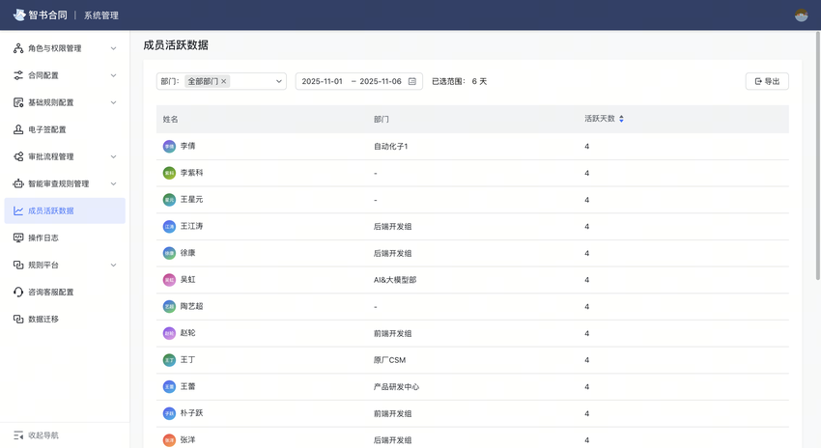The image size is (821, 448).
Task: Click the 基础规则配置 icon
Action: [18, 102]
